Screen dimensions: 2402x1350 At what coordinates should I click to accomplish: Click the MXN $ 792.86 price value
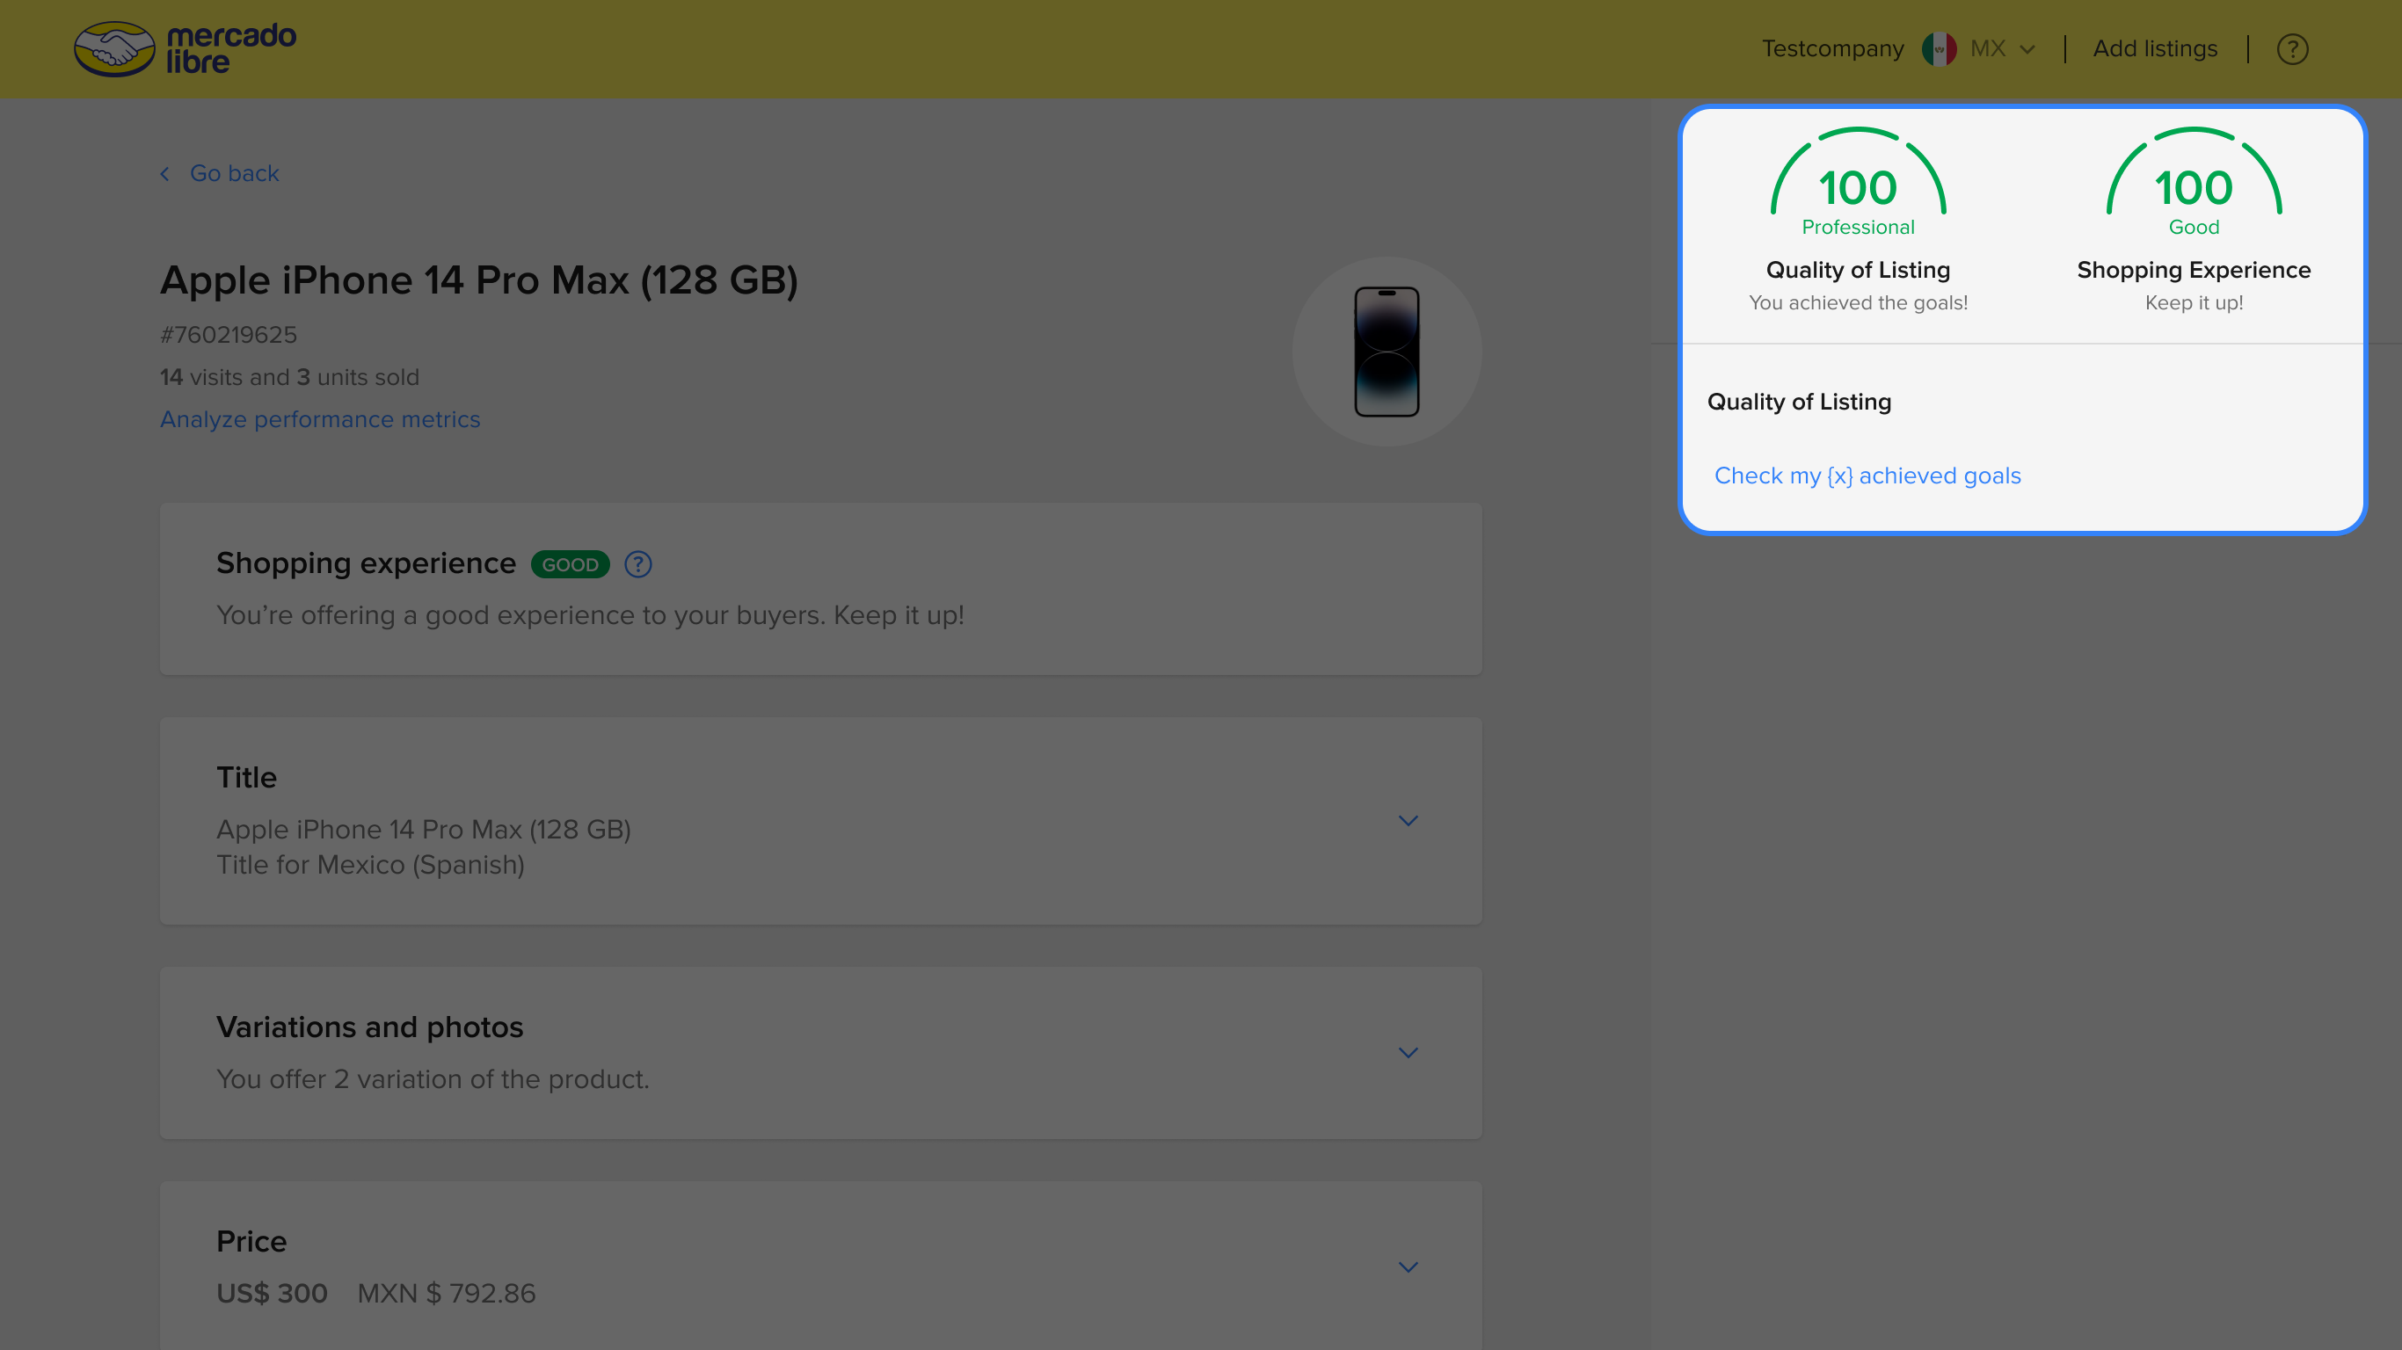(x=447, y=1293)
